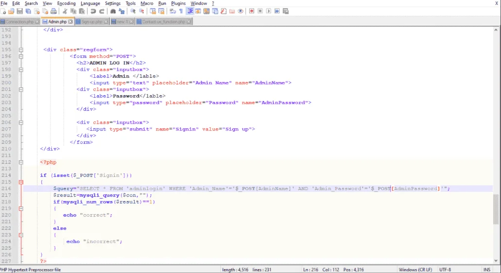Open the Function List icon
Image resolution: width=501 pixels, height=273 pixels.
(x=224, y=11)
